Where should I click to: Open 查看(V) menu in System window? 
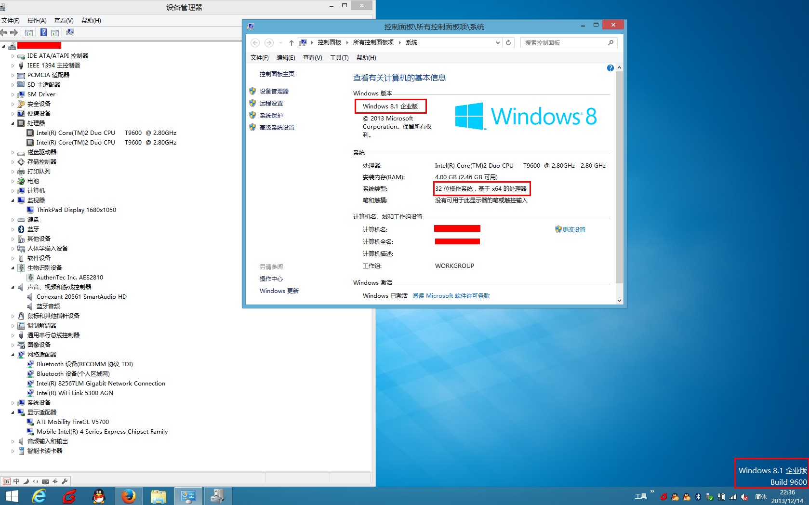312,57
